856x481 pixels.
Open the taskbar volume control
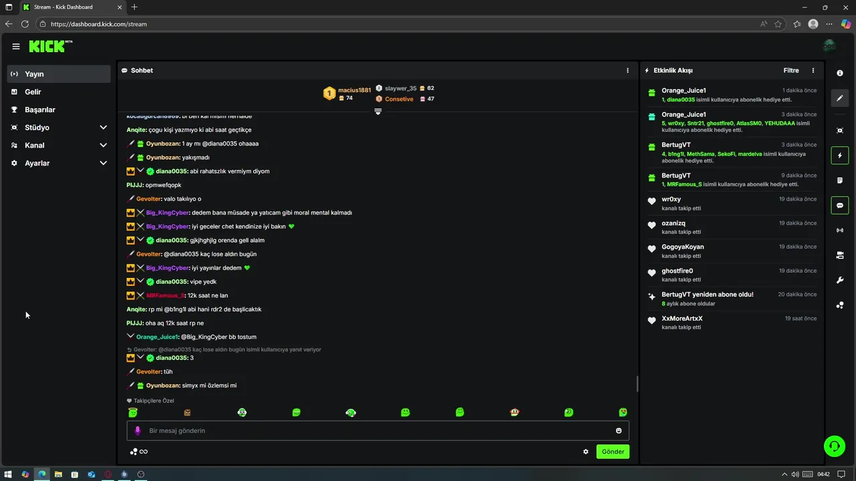pyautogui.click(x=794, y=474)
